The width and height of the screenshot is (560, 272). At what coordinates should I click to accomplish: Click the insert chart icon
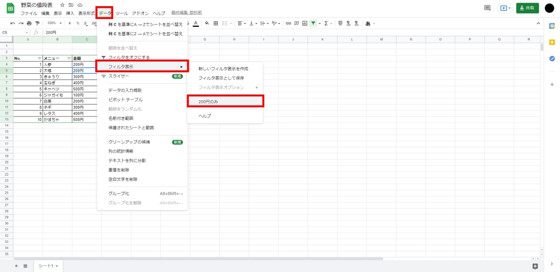(x=305, y=23)
